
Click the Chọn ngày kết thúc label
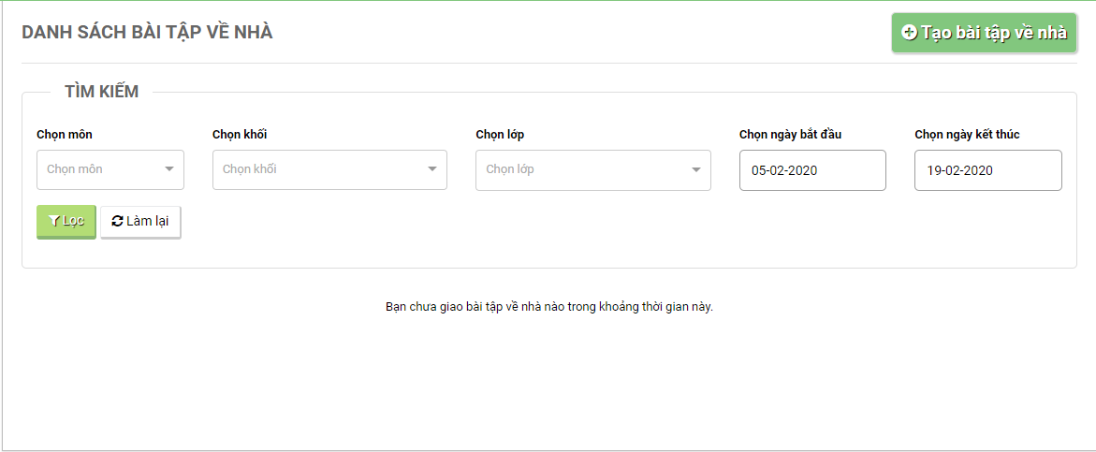click(x=967, y=135)
